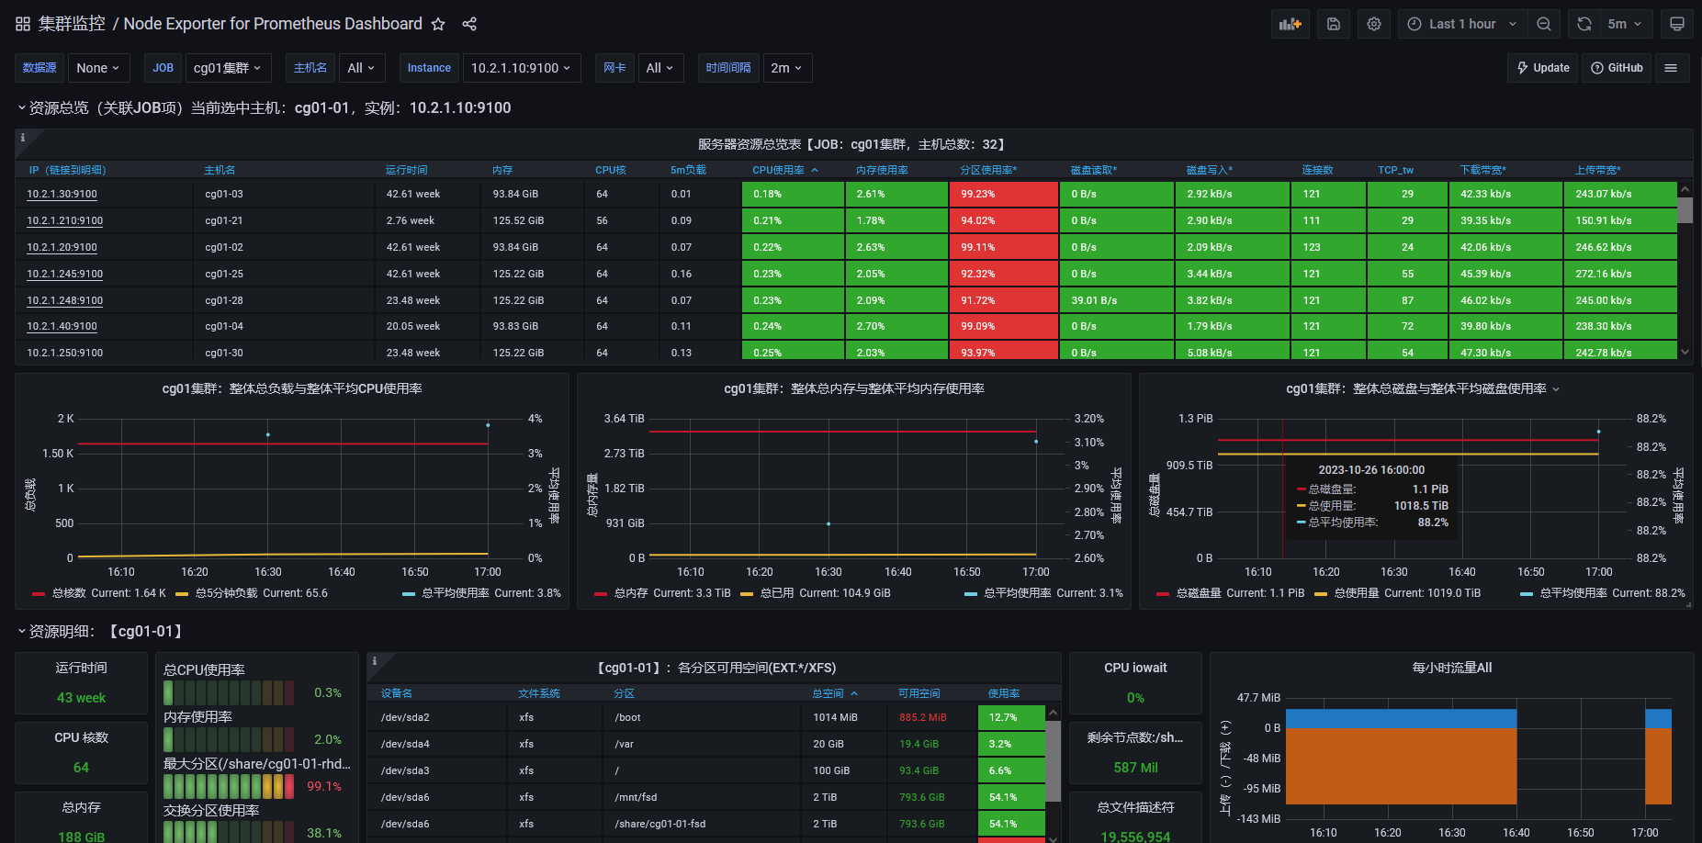Open the Last 1 hour time picker
This screenshot has width=1702, height=843.
click(x=1462, y=24)
